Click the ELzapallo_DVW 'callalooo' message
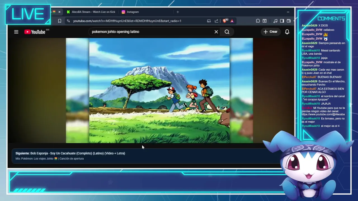Viewport: 358px width, 201px height. 329,30
